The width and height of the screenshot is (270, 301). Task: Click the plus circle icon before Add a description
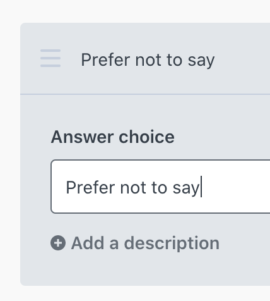[x=58, y=243]
